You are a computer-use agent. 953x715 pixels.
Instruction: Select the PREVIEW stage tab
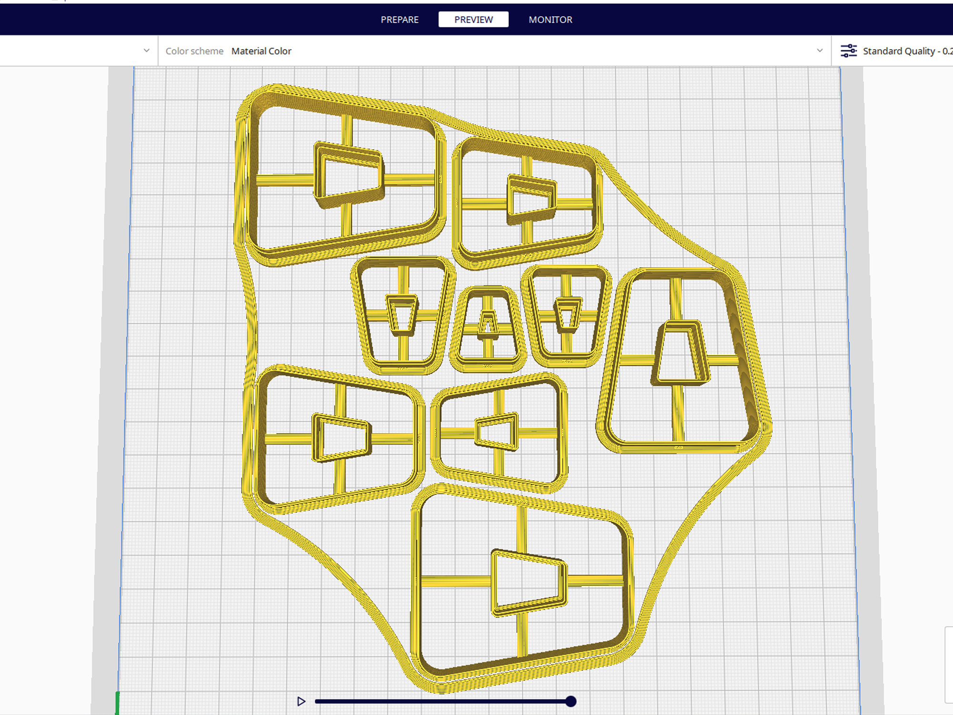473,20
